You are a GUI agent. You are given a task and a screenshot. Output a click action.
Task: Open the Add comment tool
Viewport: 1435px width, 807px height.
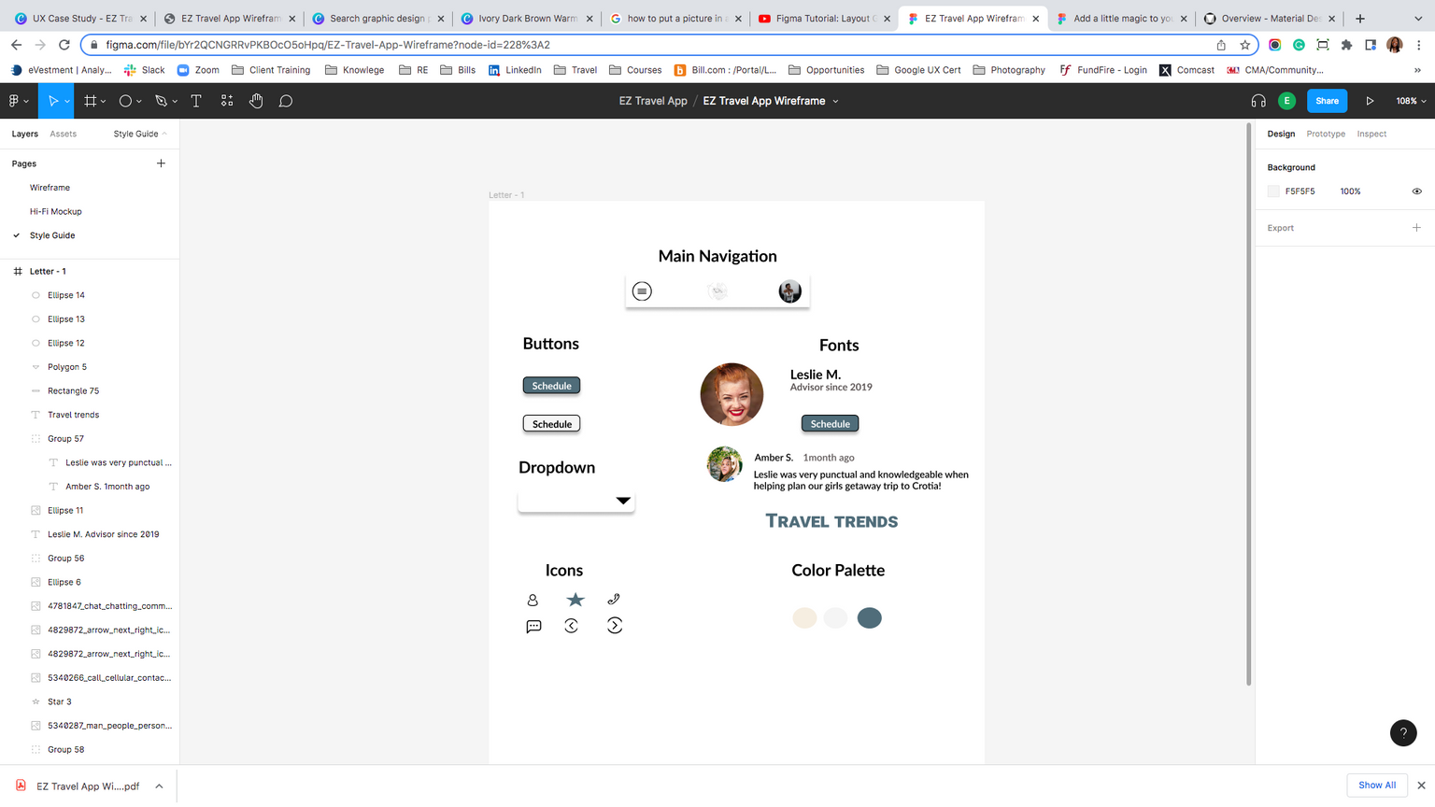point(286,101)
